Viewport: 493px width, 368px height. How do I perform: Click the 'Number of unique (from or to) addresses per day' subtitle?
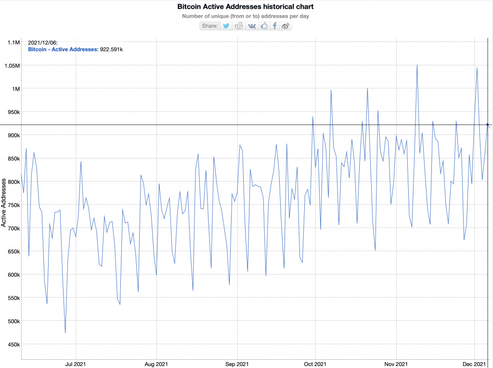point(246,16)
